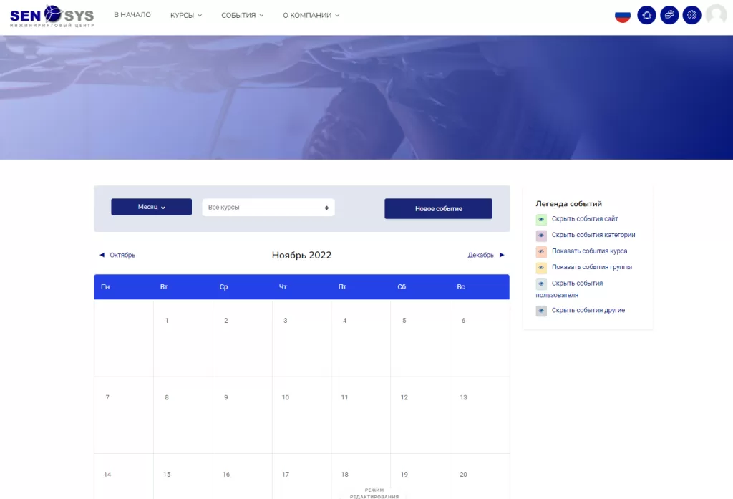
Task: Click the Ср column header
Action: tap(223, 286)
